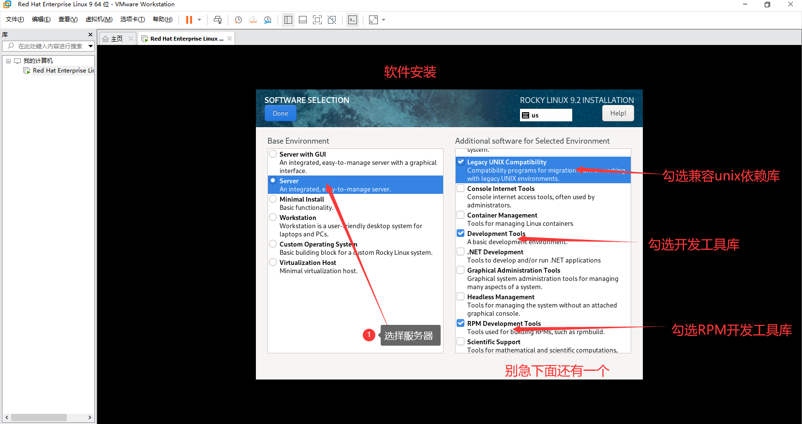Click the keyboard layout icon
The image size is (802, 424).
526,115
